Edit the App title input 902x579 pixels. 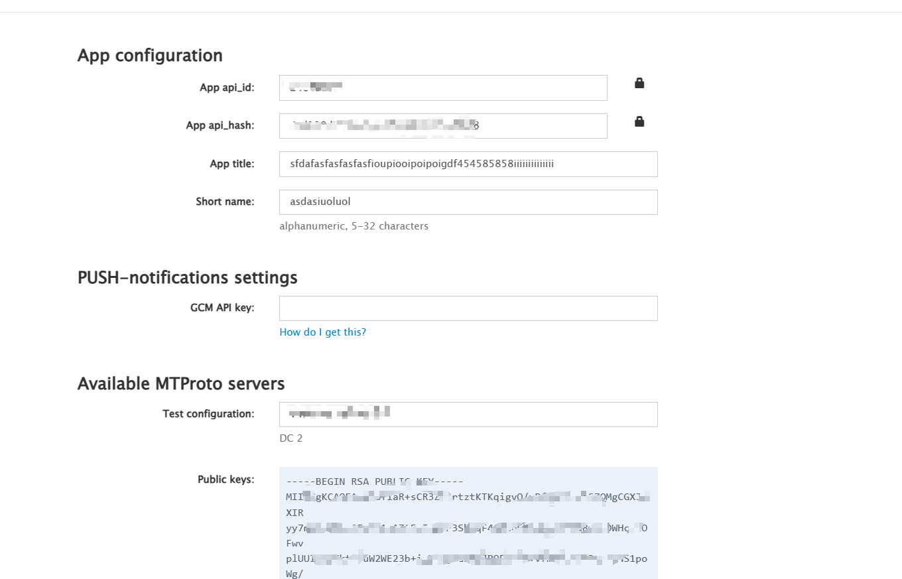click(x=468, y=164)
